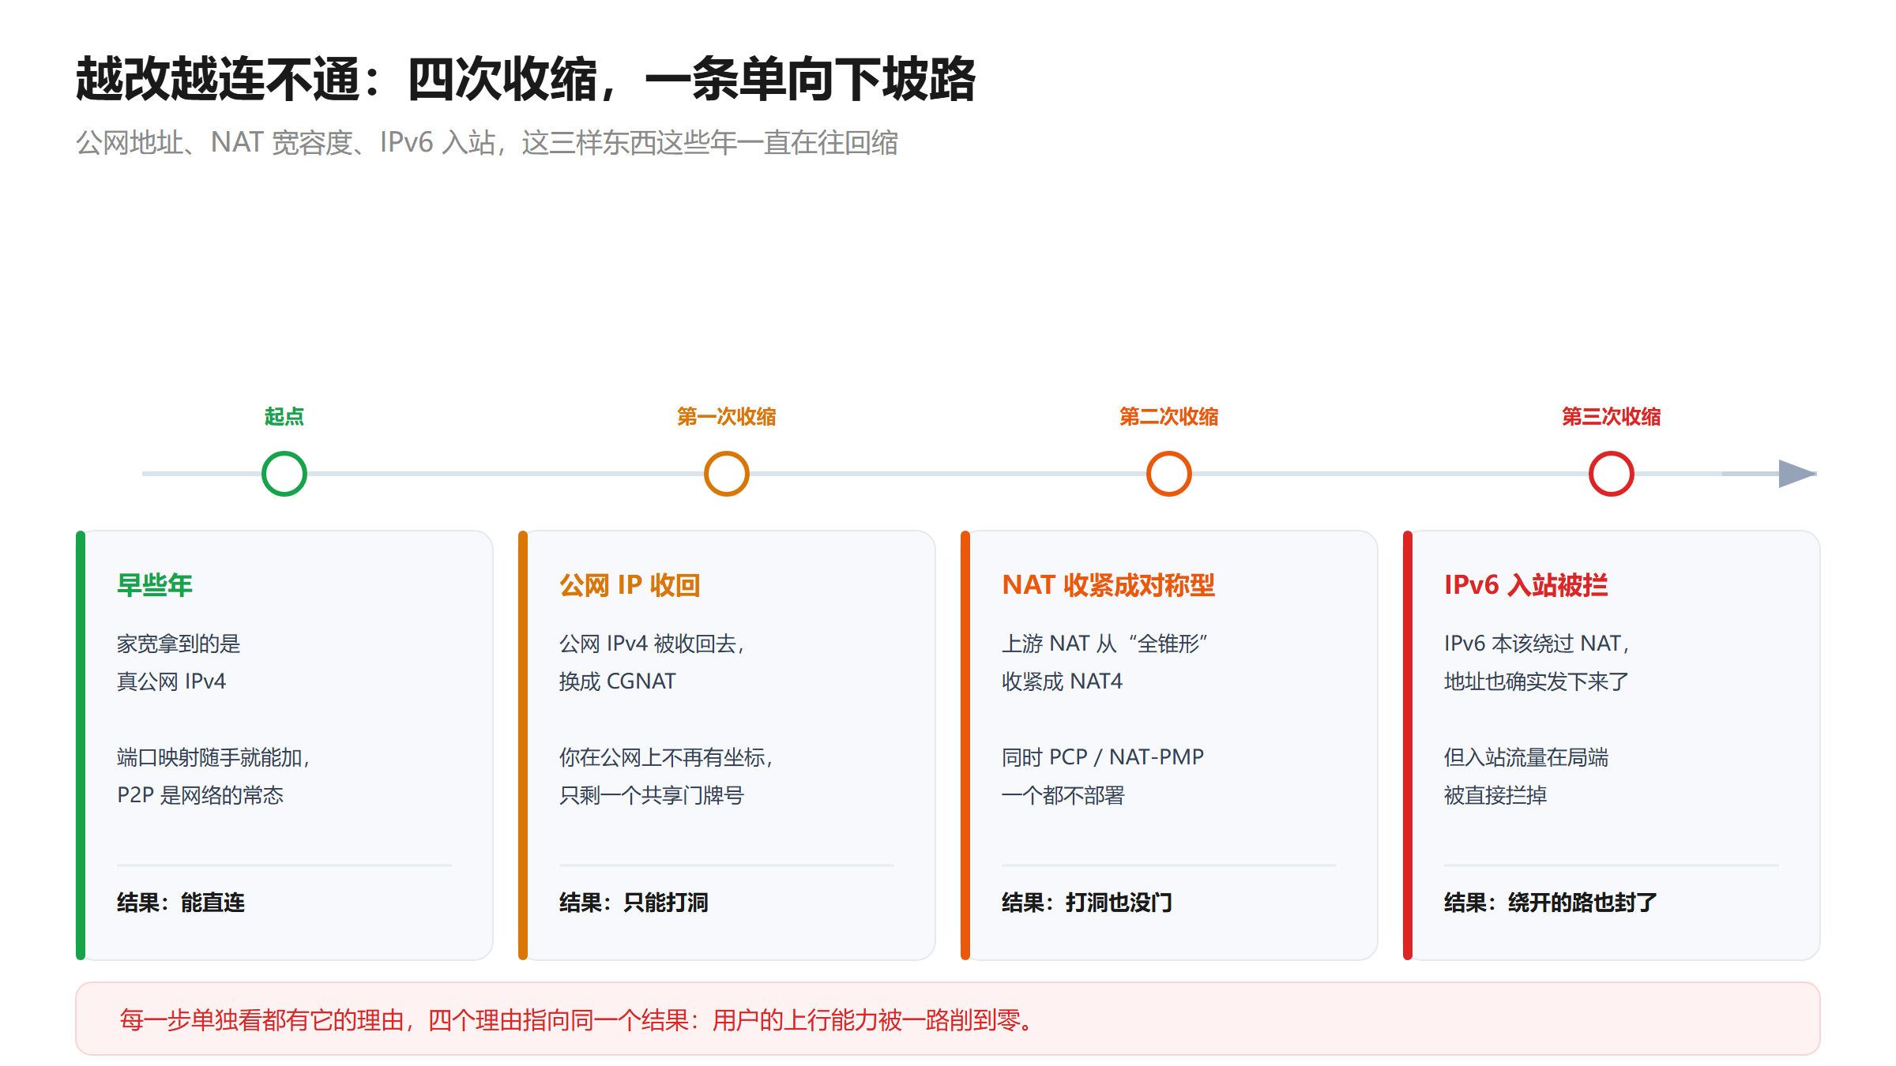Click the text 同时 PCP / NAT-PMP
This screenshot has height=1066, width=1896.
coord(1103,757)
